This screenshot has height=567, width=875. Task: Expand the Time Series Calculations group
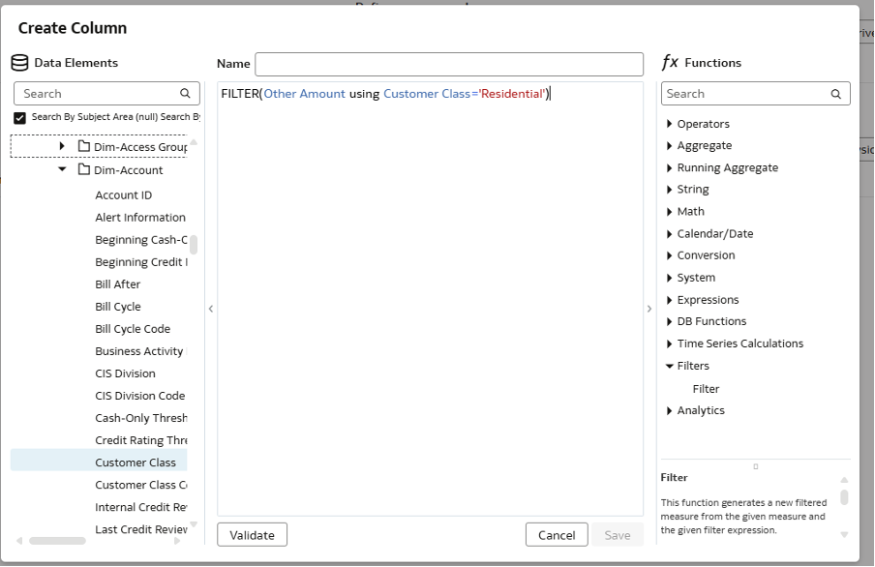[669, 343]
